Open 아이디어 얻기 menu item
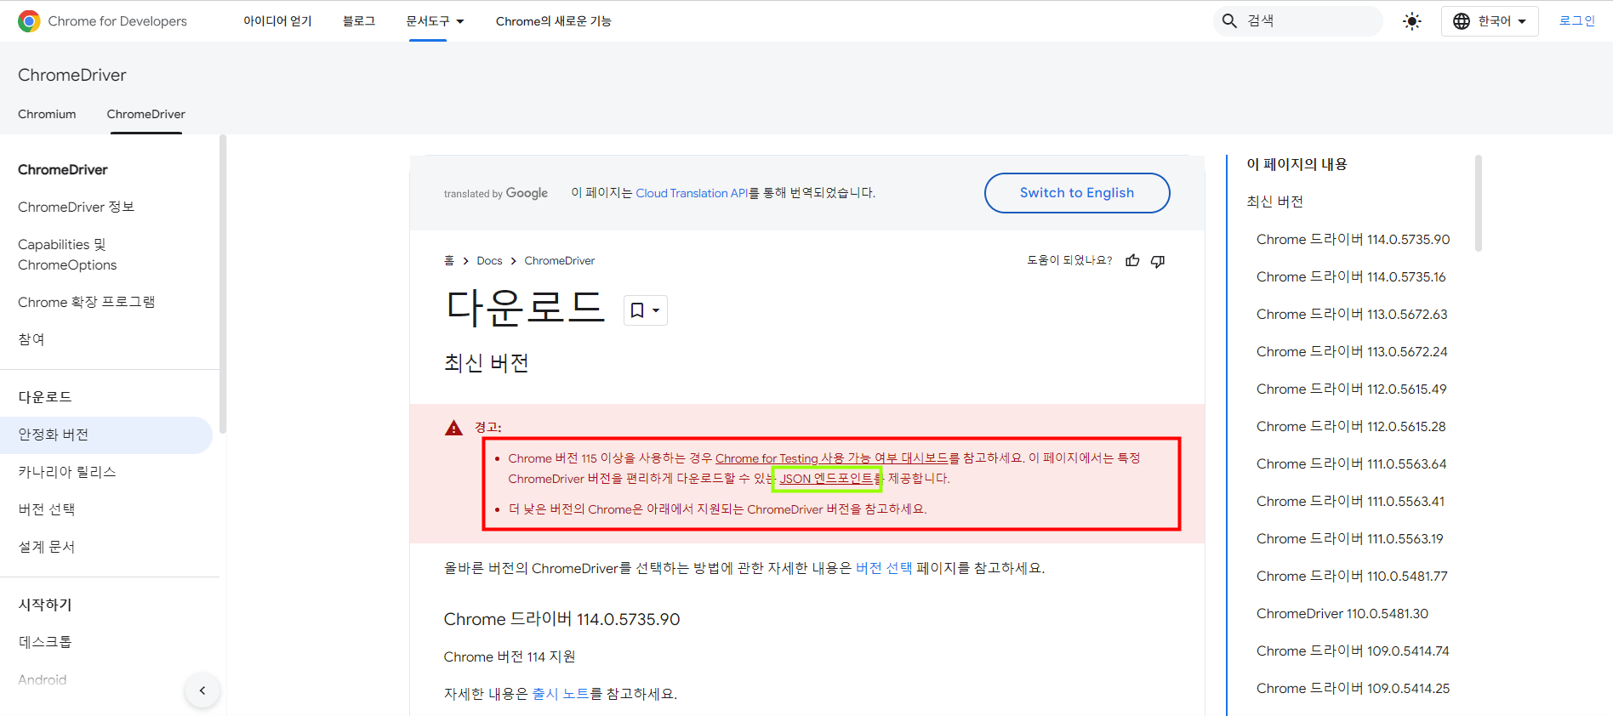The width and height of the screenshot is (1613, 716). 277,21
